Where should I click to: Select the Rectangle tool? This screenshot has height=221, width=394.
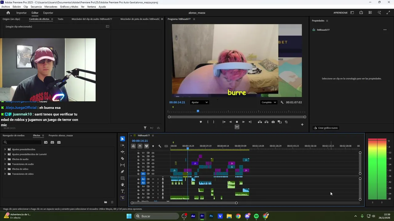(123, 178)
